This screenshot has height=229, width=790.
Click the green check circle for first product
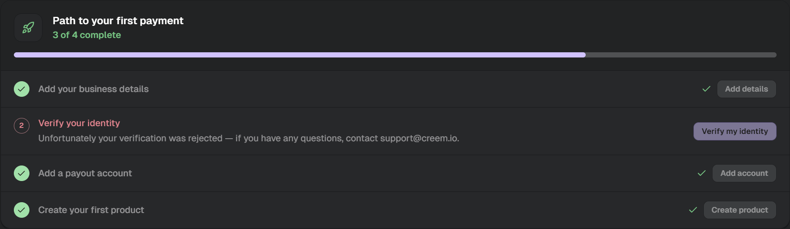22,210
